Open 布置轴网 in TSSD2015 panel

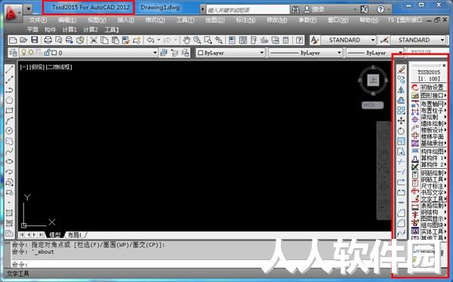pyautogui.click(x=432, y=103)
